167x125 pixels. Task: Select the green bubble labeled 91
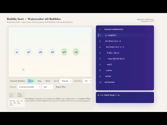pyautogui.click(x=76, y=52)
